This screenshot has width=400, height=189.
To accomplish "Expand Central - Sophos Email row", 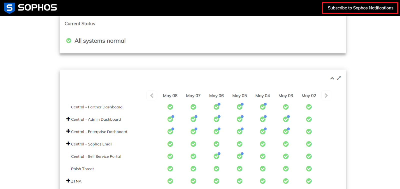I will click(68, 143).
